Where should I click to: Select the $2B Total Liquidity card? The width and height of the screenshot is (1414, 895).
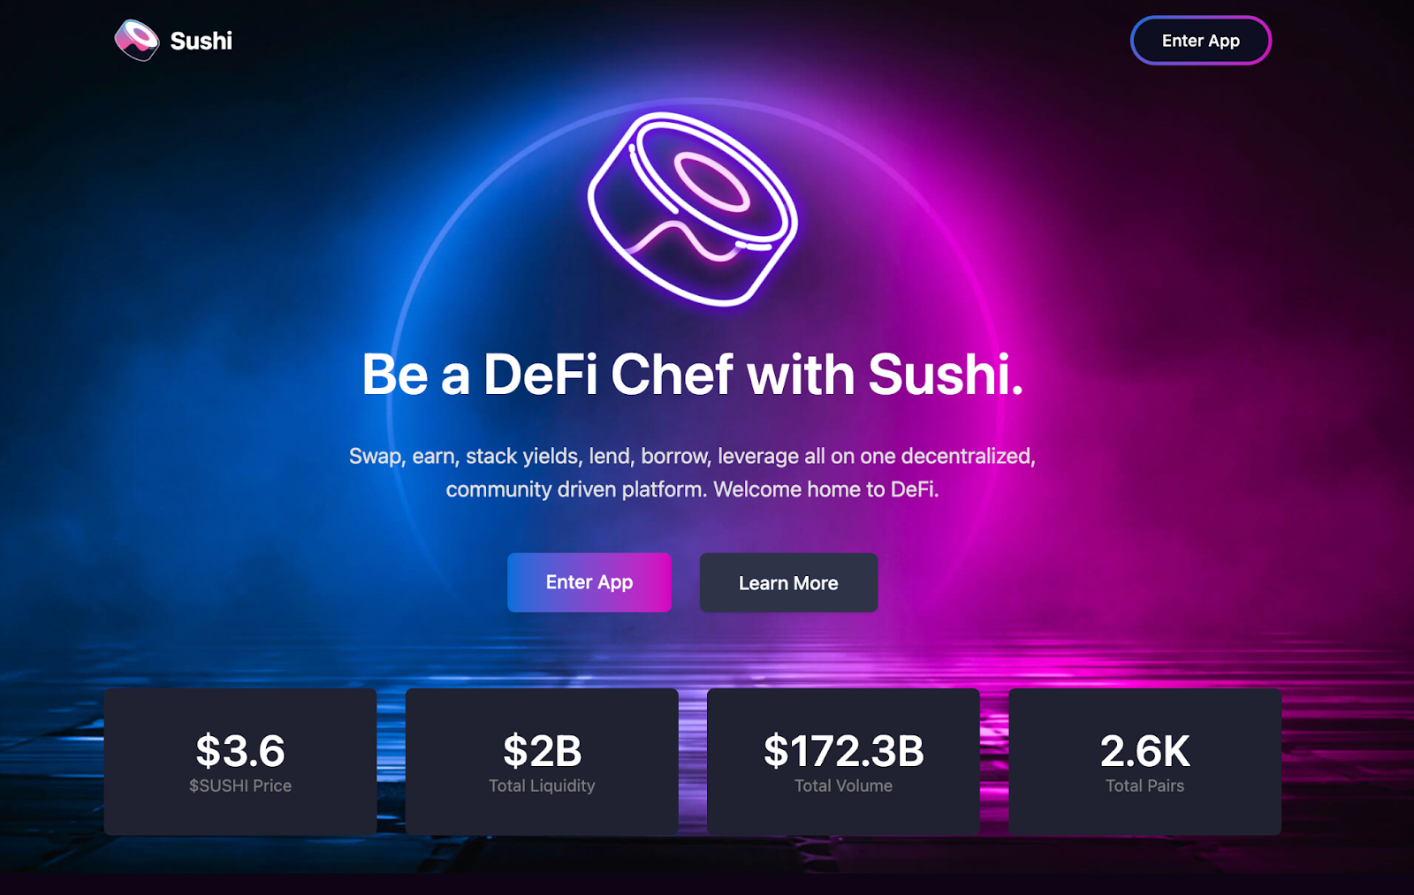click(x=542, y=762)
